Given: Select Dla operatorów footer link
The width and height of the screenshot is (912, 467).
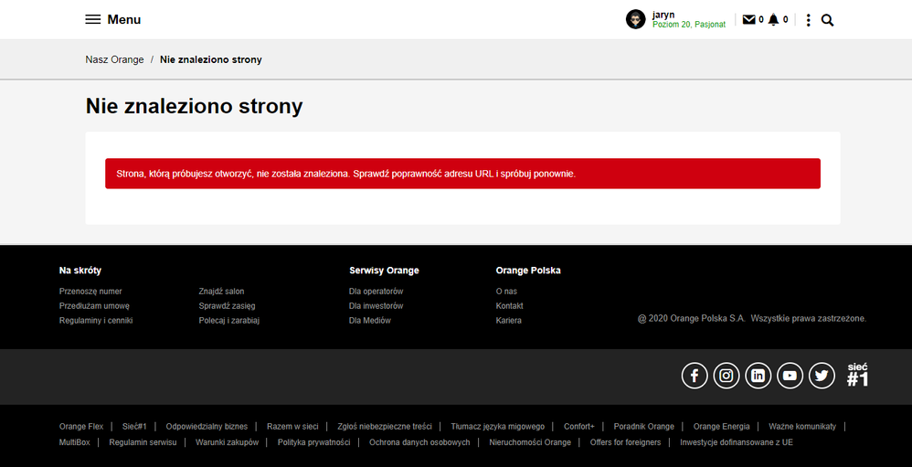Looking at the screenshot, I should [x=376, y=292].
